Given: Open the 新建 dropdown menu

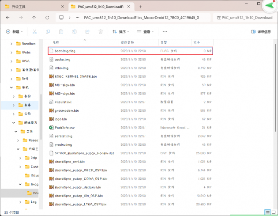Looking at the screenshot, I should pyautogui.click(x=16, y=32).
